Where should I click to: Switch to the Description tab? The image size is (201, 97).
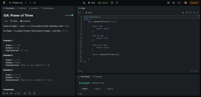coord(9,8)
